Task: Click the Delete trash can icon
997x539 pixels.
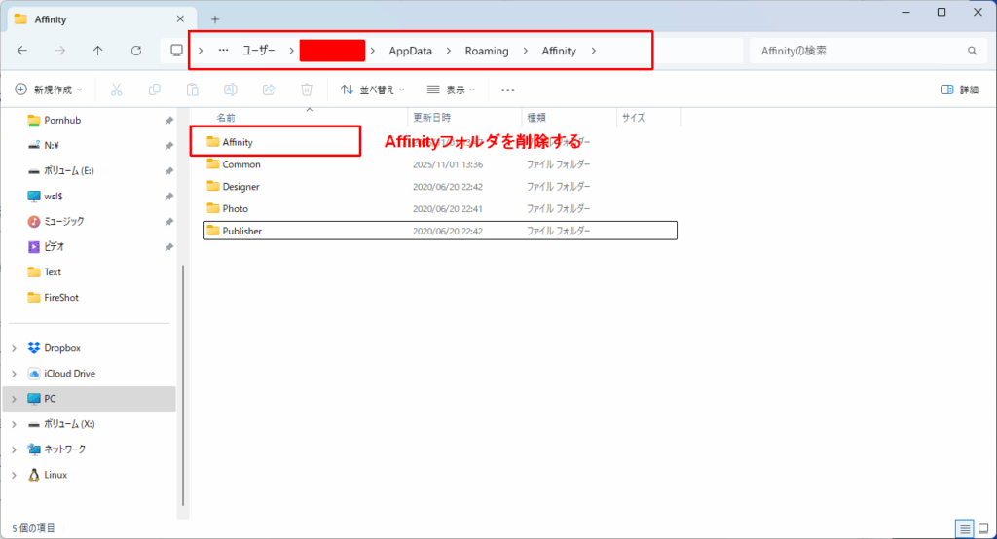Action: point(307,90)
